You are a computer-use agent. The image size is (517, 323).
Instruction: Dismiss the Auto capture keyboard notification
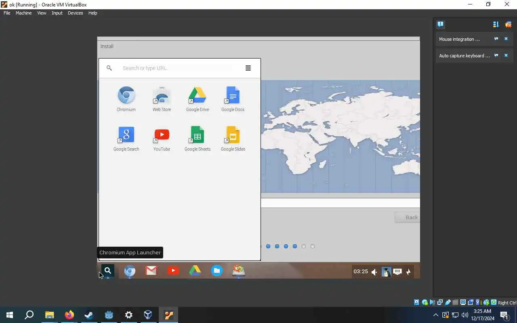[x=506, y=55]
